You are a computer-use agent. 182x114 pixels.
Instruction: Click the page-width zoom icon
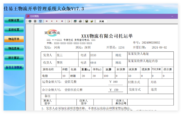(35, 21)
